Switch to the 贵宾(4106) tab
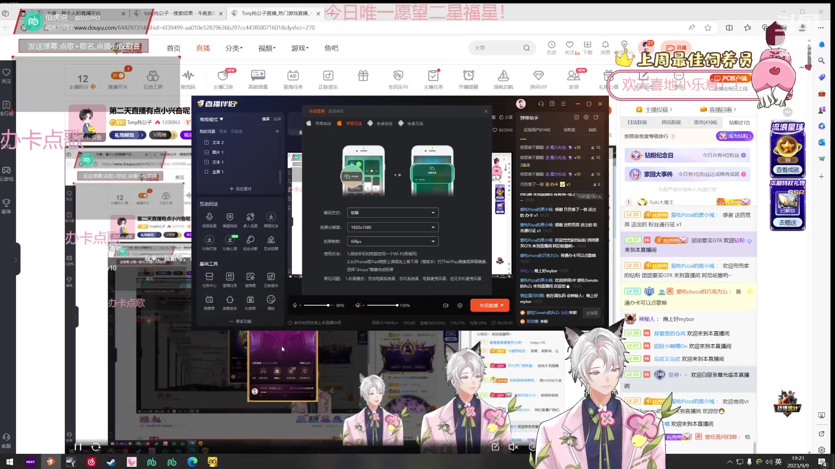This screenshot has width=835, height=469. click(705, 122)
